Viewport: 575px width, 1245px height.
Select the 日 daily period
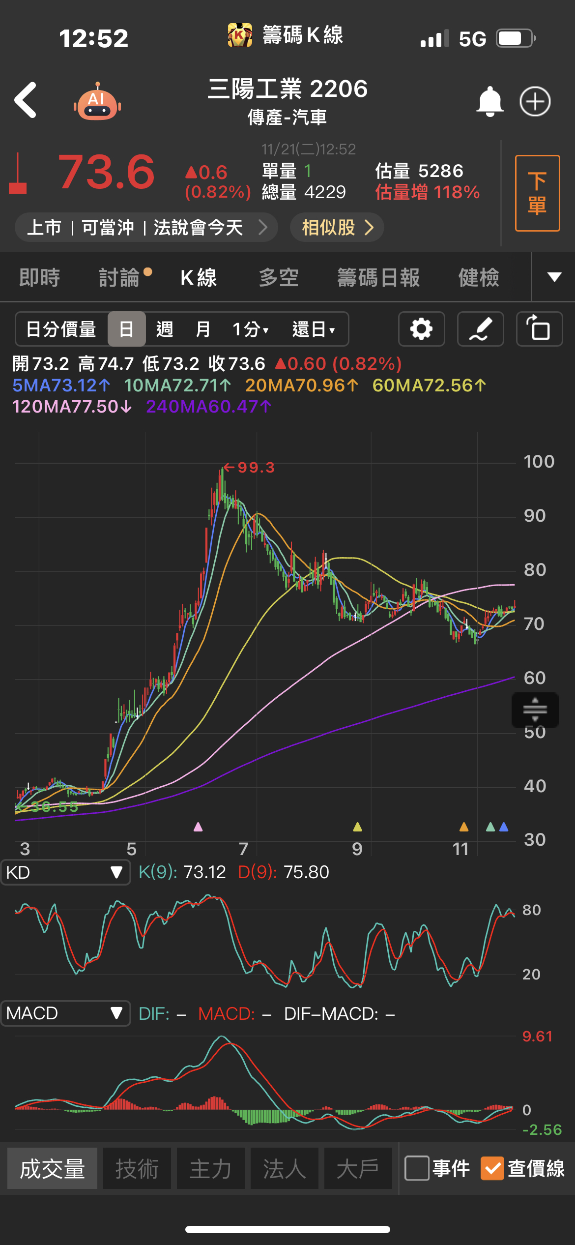(126, 329)
